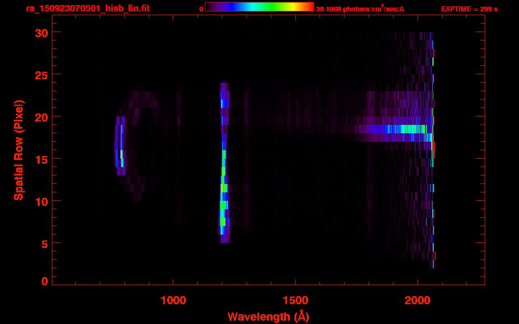Screen dimensions: 519x324
Task: Click the Wavelength (Å) axis title
Action: click(268, 316)
